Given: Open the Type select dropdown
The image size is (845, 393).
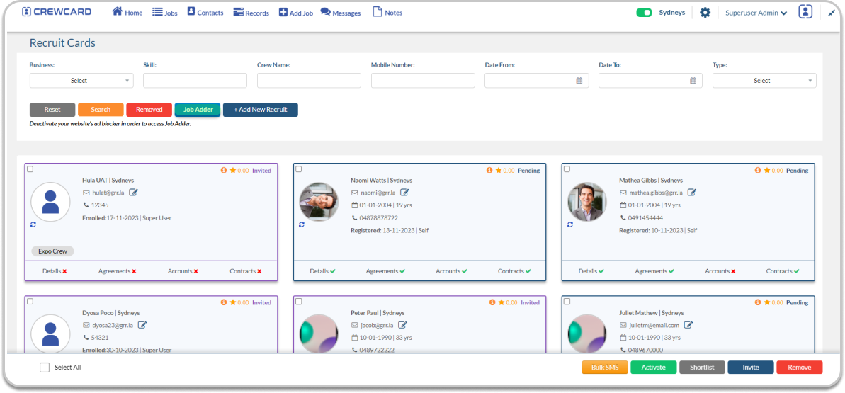Looking at the screenshot, I should coord(764,81).
